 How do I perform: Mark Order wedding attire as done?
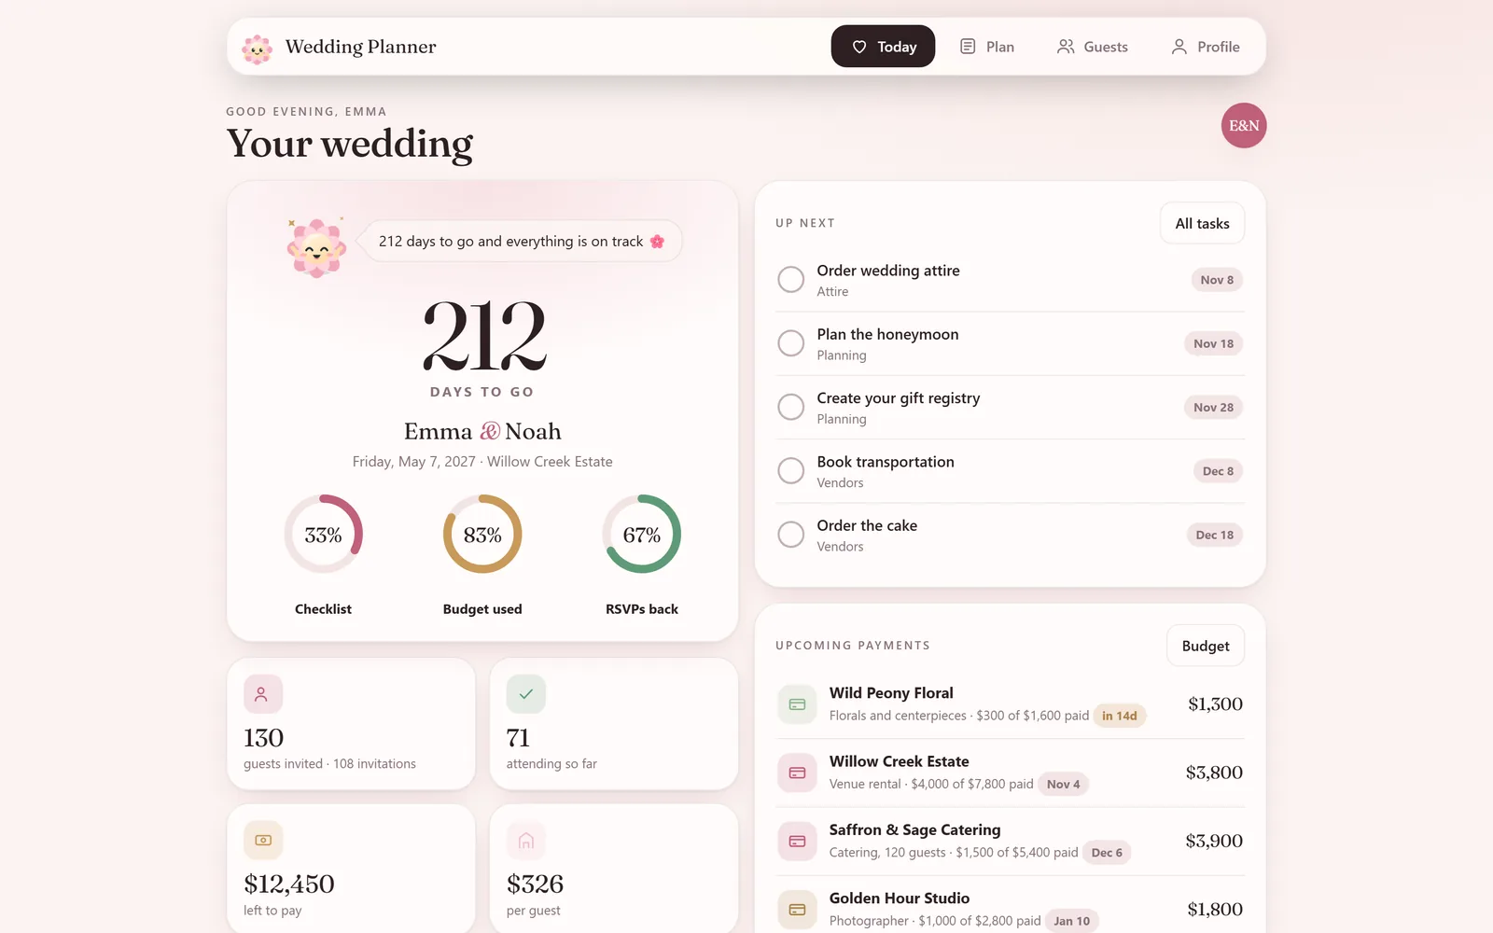point(790,280)
